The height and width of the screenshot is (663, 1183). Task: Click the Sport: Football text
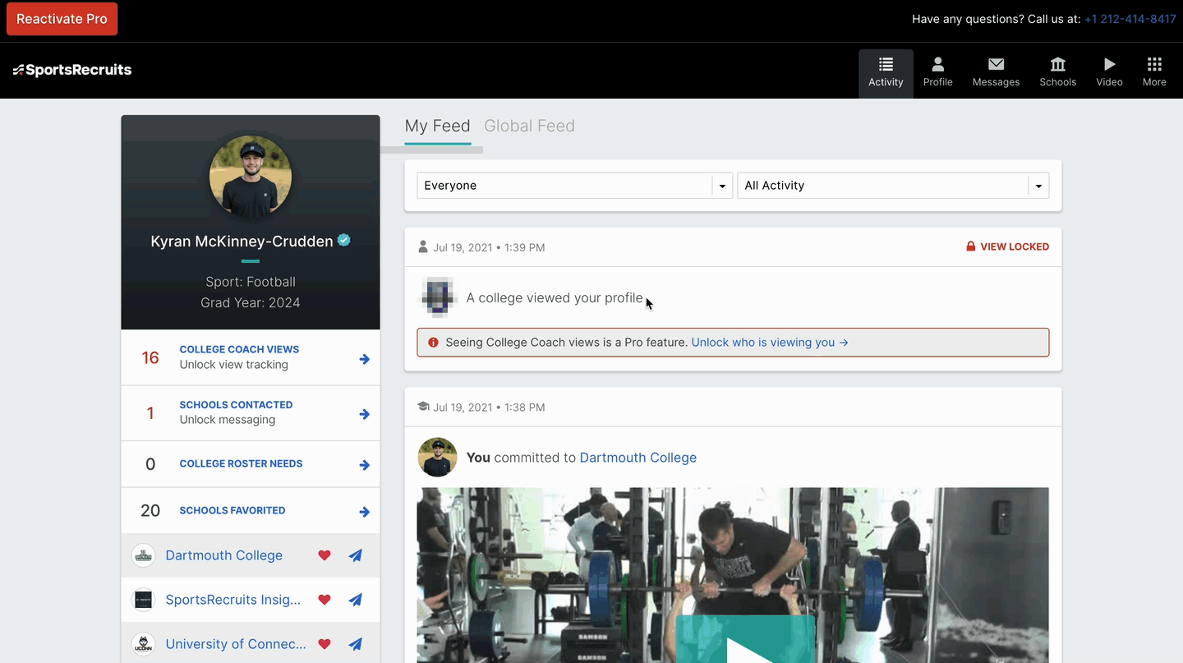(x=251, y=282)
